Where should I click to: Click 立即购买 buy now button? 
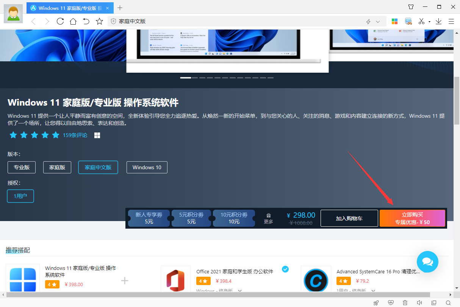pos(412,218)
